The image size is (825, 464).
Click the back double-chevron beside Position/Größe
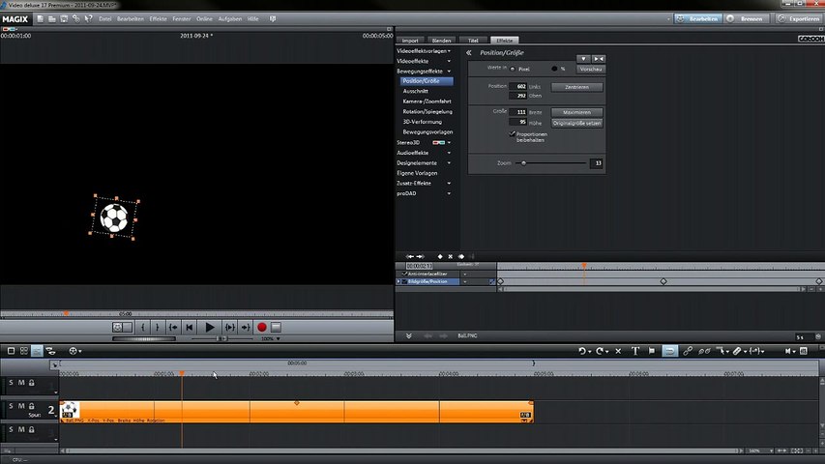[x=469, y=53]
